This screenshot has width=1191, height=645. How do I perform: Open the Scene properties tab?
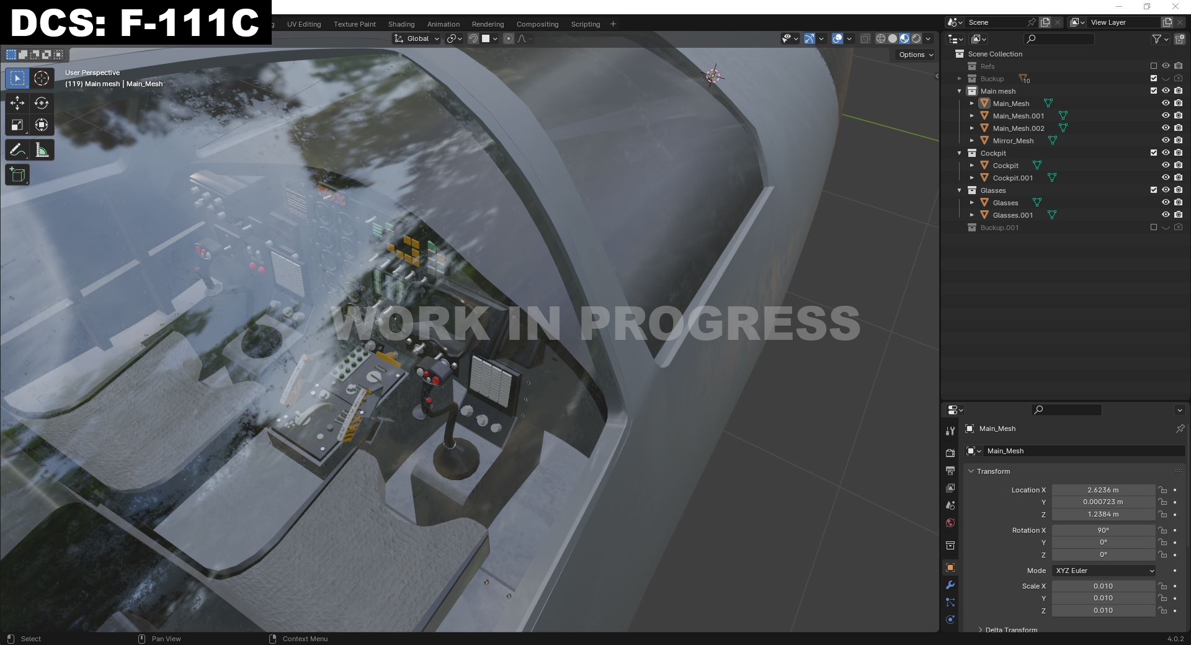950,505
